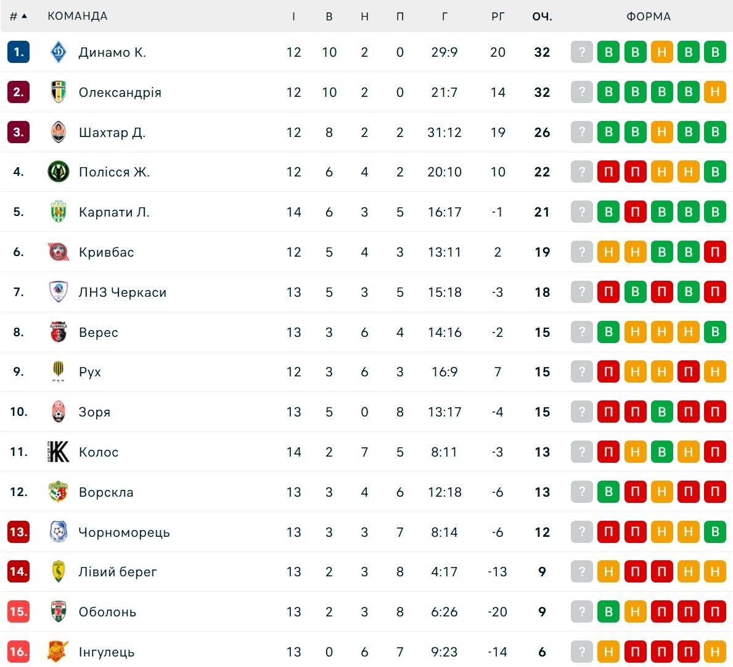Open the Лівий берег team page
733x667 pixels.
[x=118, y=571]
